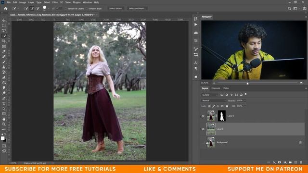Select the Quick Selection tool in toolbox
This screenshot has width=308, height=173.
4,36
